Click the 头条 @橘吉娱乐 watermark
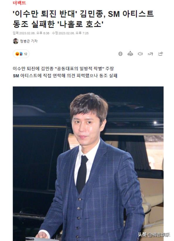174x241 pixels. pos(154,235)
